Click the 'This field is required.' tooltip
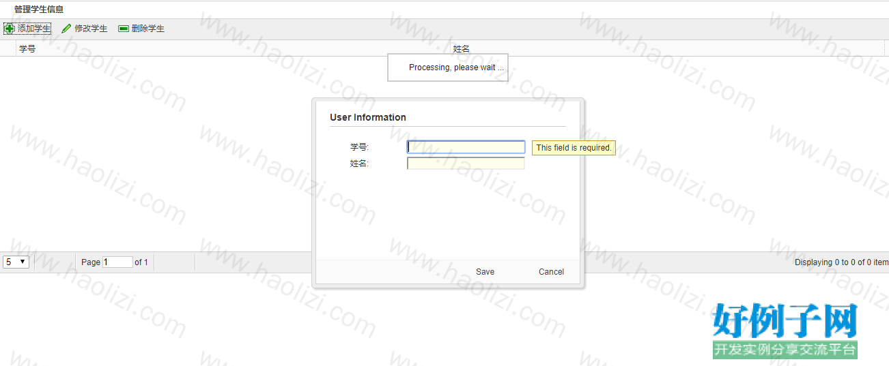 click(574, 148)
